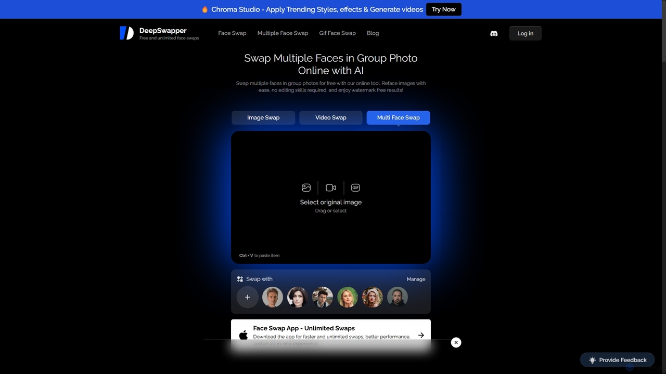Click the Log in button

tap(526, 33)
